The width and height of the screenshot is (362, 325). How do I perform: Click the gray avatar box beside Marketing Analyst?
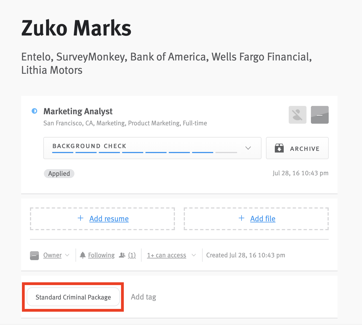pyautogui.click(x=320, y=115)
